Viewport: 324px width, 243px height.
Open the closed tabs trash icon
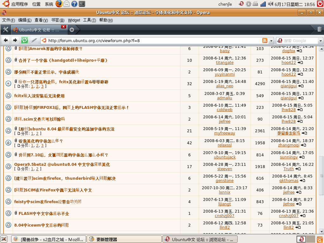[319, 29]
